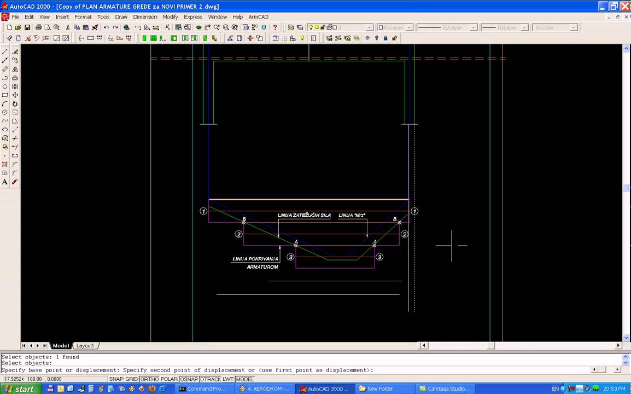Undo last action with undo arrow

[106, 27]
